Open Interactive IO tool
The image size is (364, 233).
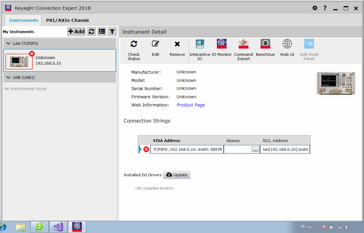[200, 44]
